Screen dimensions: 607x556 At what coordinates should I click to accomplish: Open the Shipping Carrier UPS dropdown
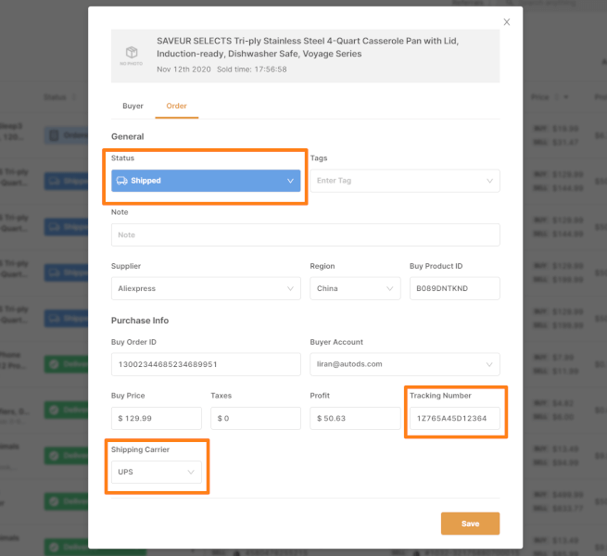[x=156, y=473]
